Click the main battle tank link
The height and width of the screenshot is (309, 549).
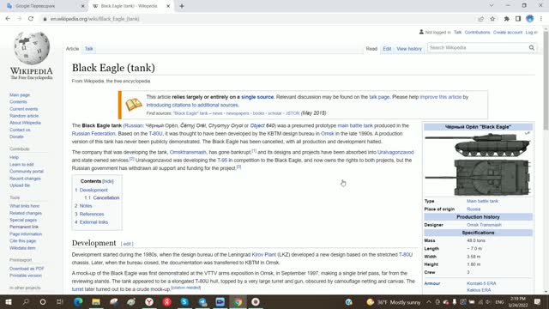[x=355, y=125]
